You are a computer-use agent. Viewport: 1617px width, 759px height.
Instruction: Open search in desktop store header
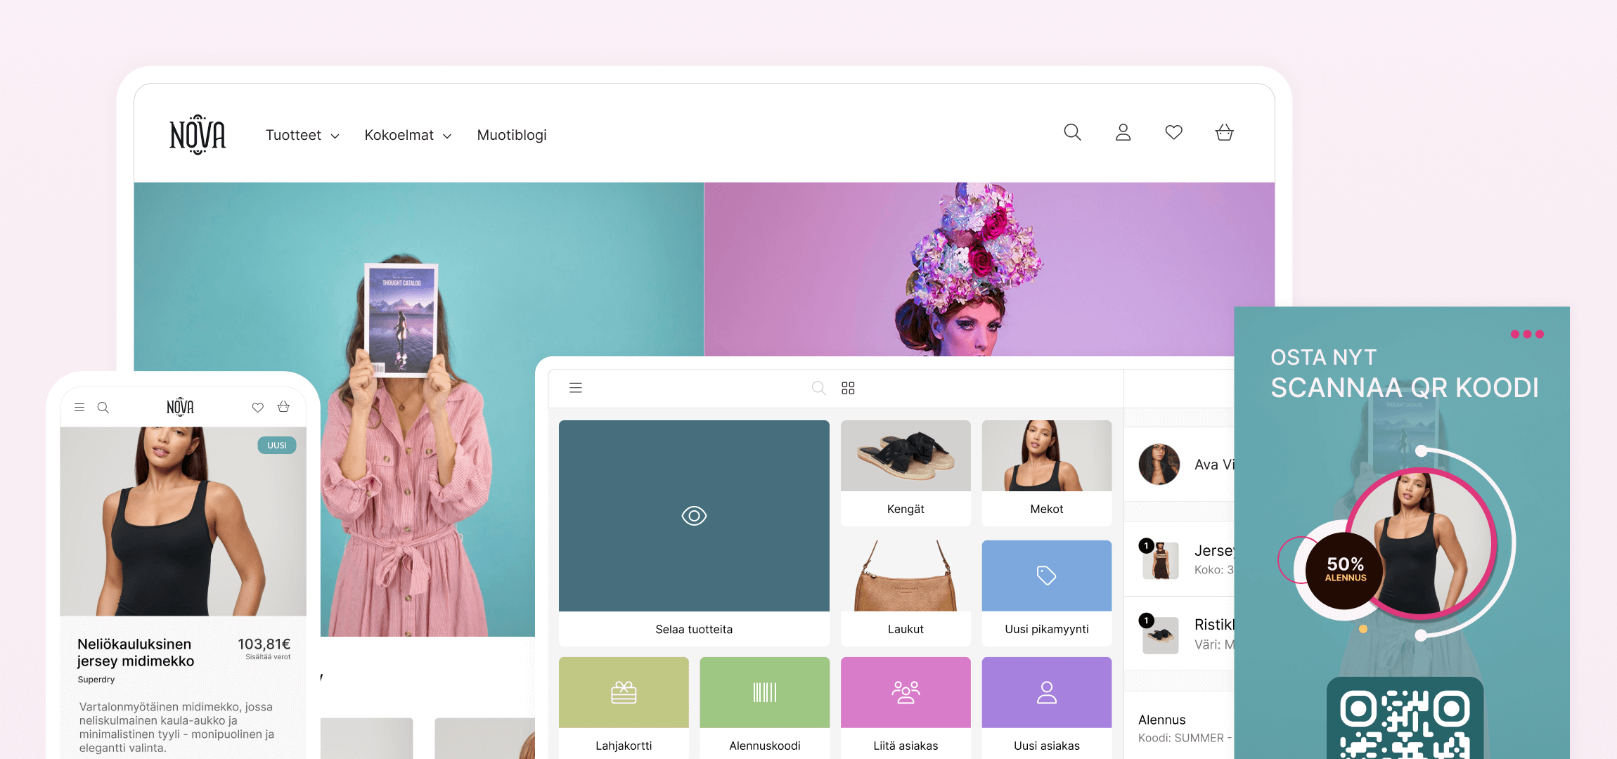[x=1072, y=132]
